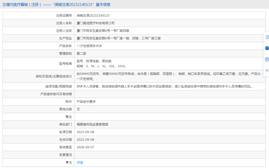Click the 结构及组成/主要组成成分 label
269x168 pixels.
tap(54, 76)
